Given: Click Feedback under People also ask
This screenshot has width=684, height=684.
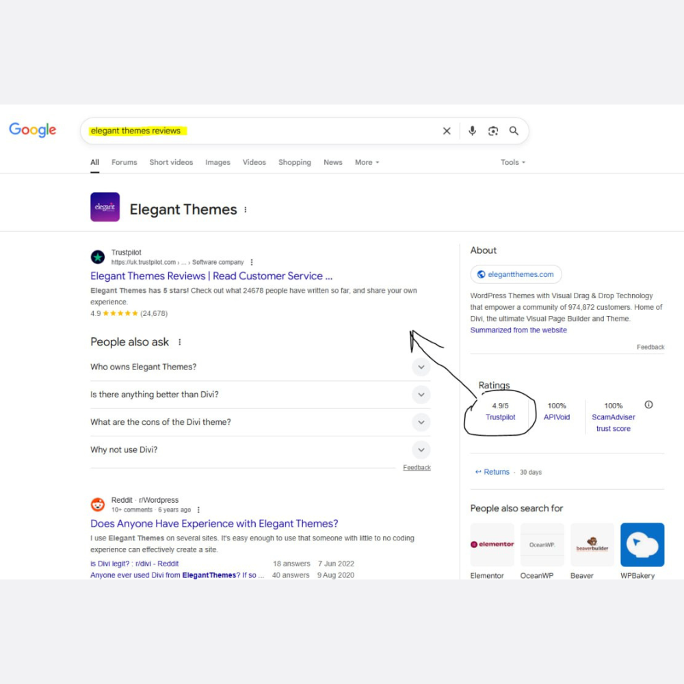Looking at the screenshot, I should pyautogui.click(x=417, y=468).
